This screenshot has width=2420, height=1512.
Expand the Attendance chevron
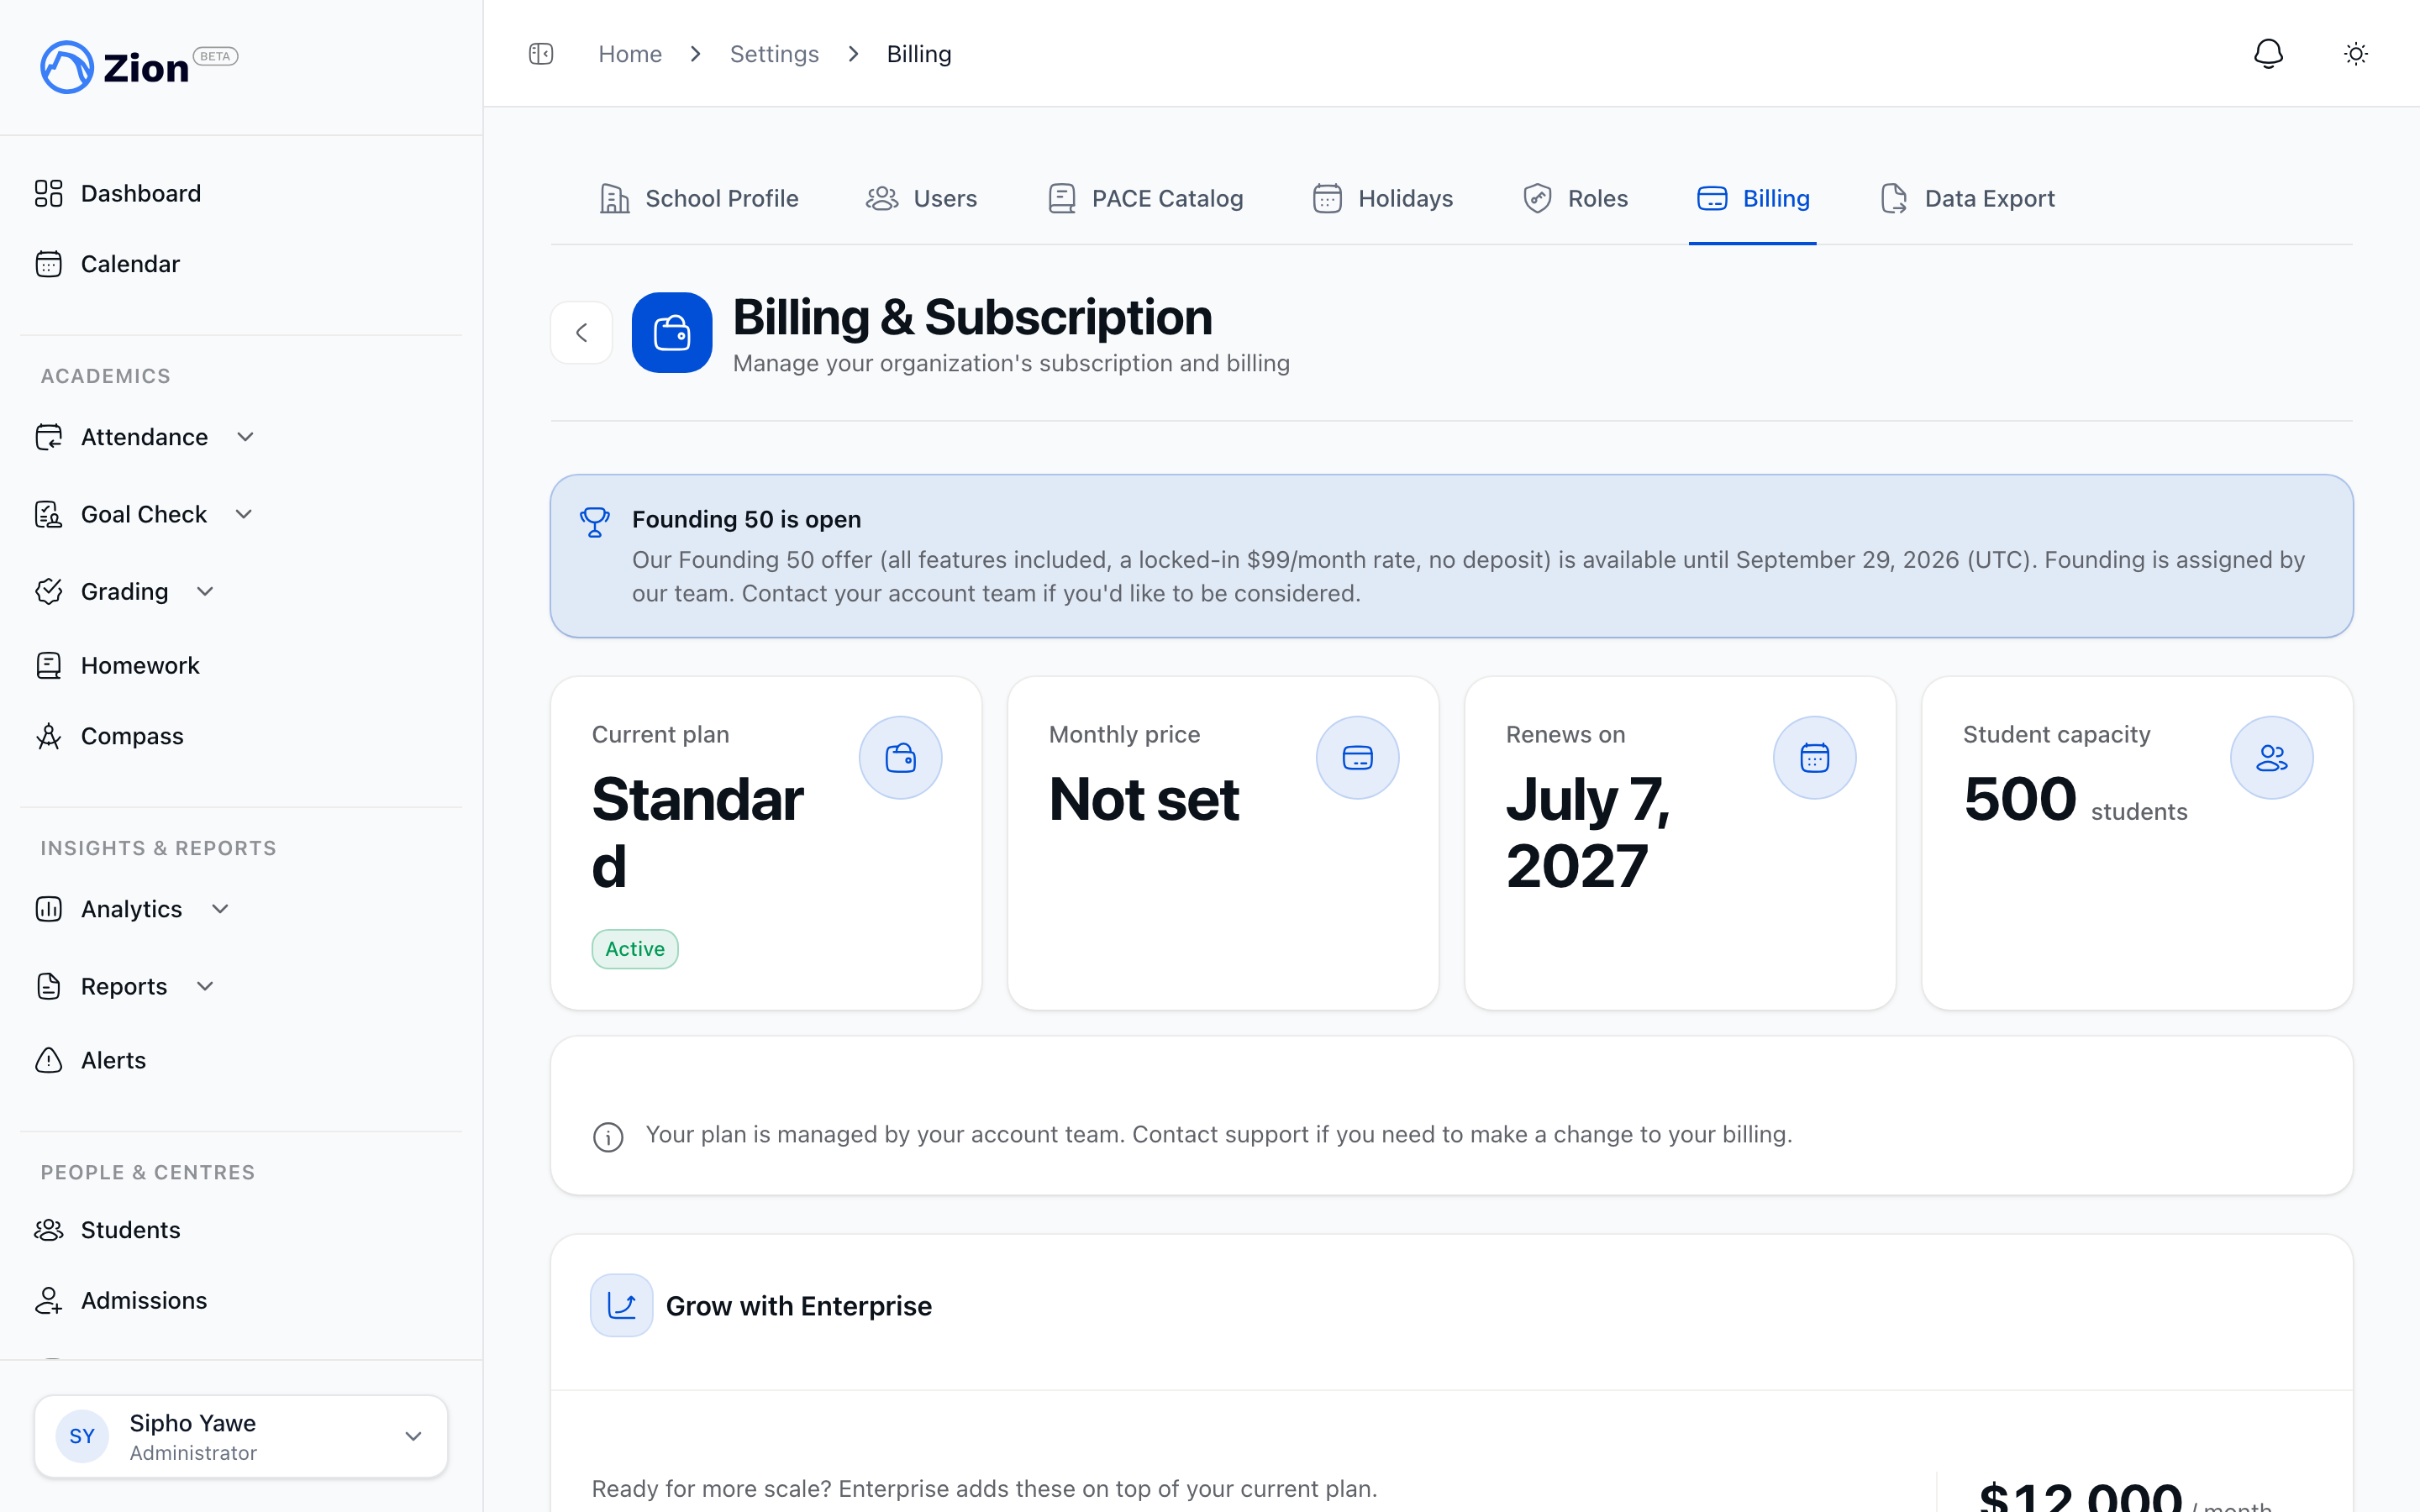click(x=245, y=437)
